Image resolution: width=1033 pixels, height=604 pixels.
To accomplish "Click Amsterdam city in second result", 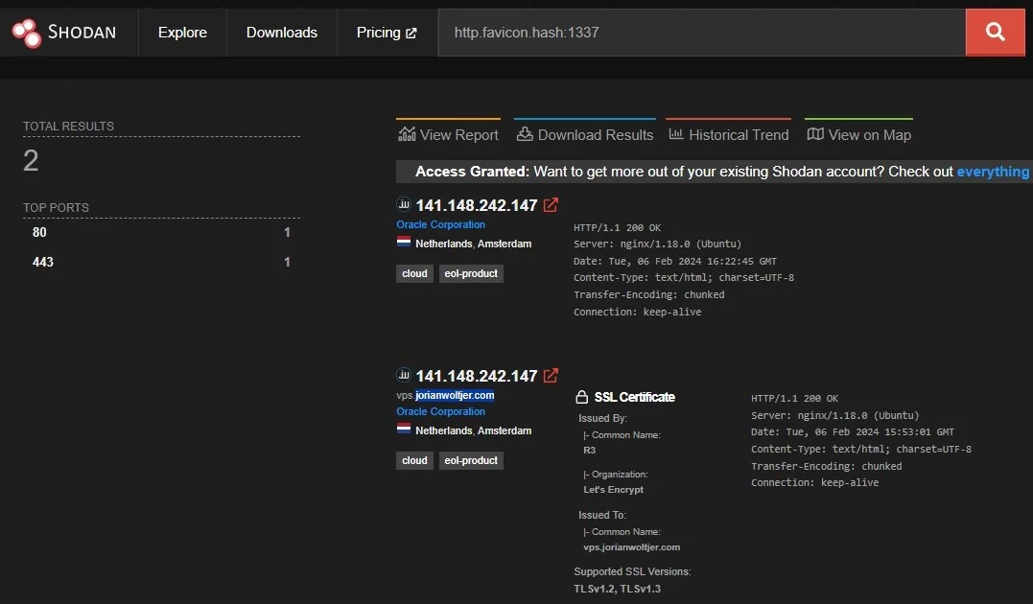I will coord(504,430).
